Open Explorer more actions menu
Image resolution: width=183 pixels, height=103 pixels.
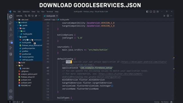click(x=39, y=16)
